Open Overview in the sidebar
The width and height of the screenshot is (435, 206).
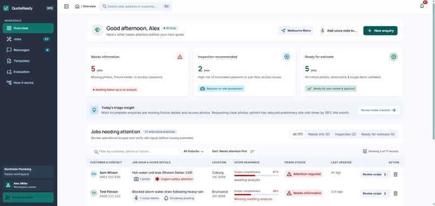pyautogui.click(x=28, y=28)
